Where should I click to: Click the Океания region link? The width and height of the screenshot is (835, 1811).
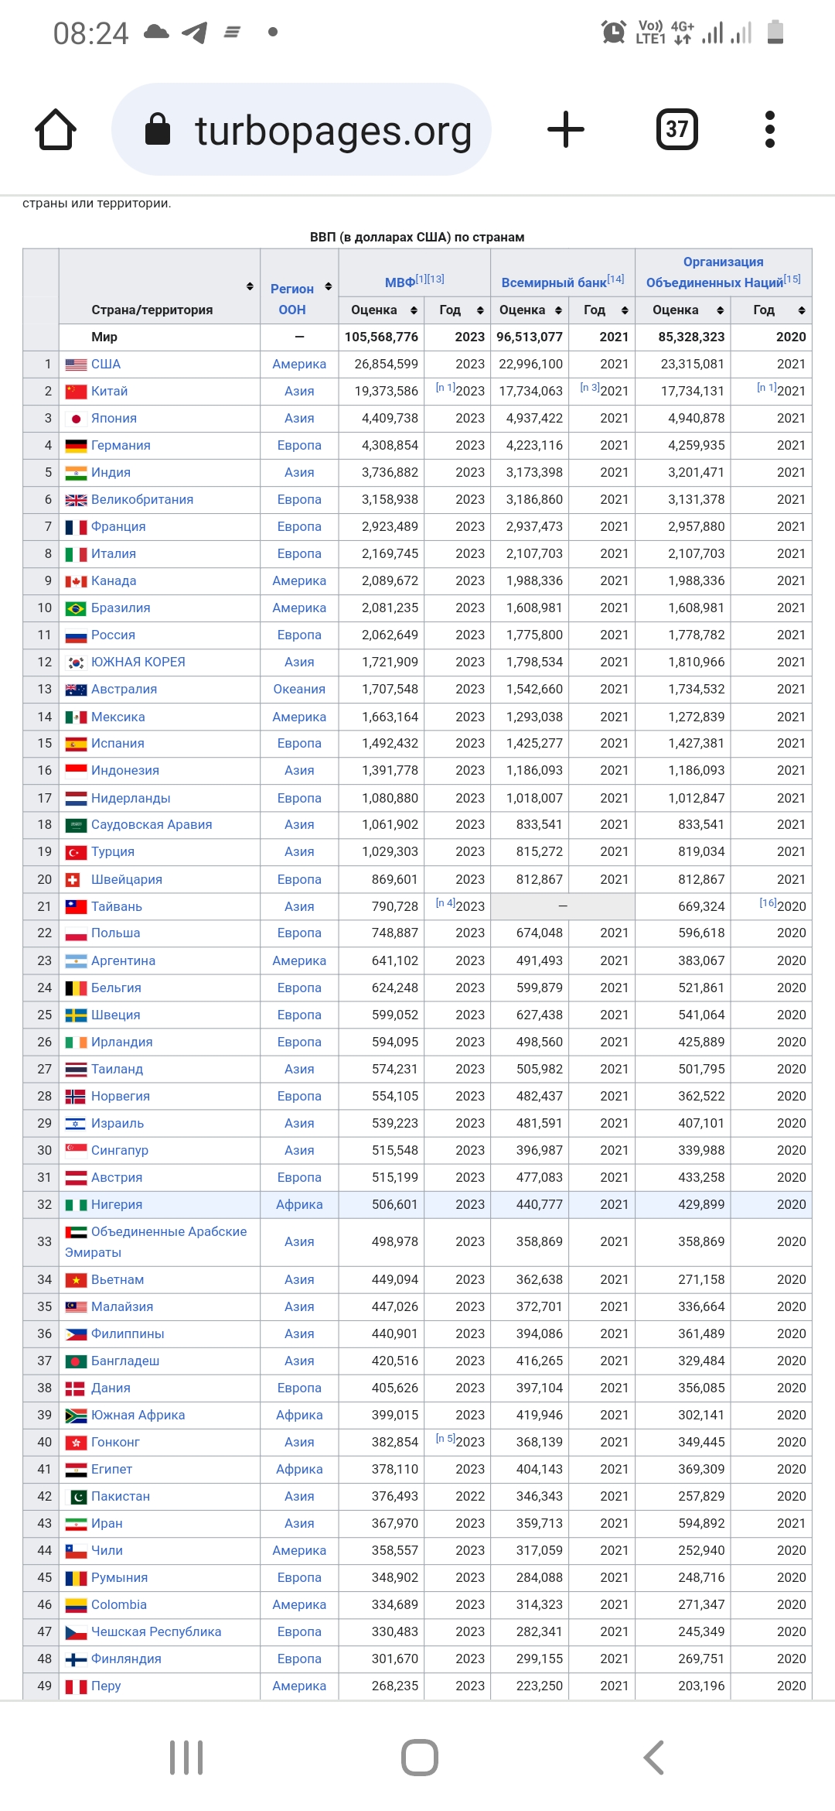(299, 689)
